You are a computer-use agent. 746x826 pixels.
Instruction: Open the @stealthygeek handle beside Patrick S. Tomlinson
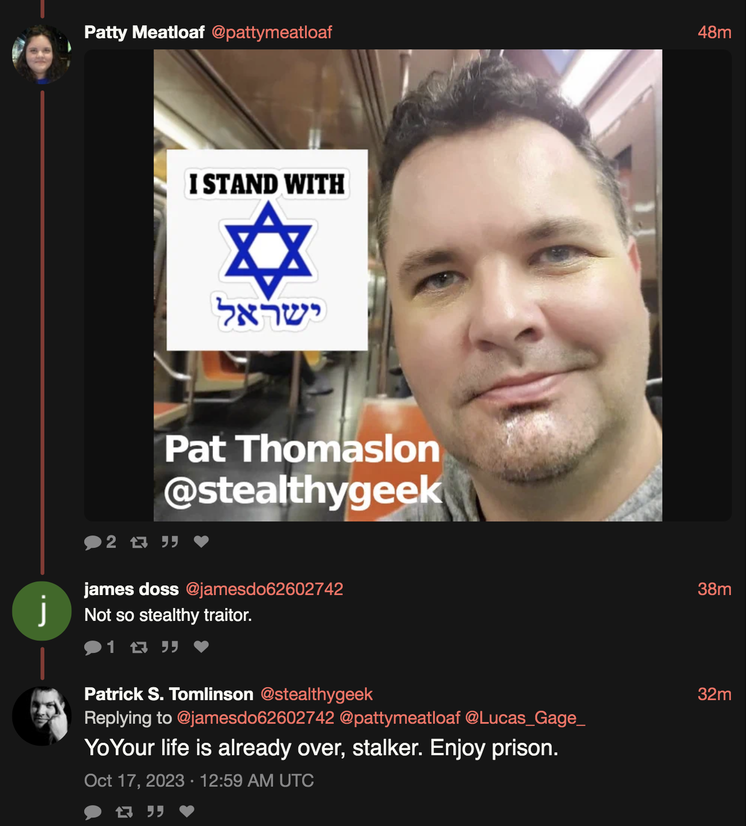tap(317, 694)
